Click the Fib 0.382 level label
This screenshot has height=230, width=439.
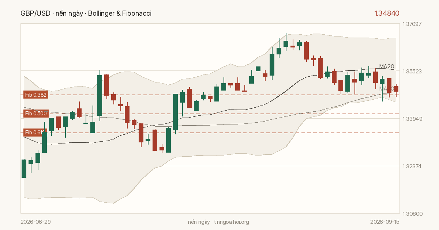pos(35,95)
